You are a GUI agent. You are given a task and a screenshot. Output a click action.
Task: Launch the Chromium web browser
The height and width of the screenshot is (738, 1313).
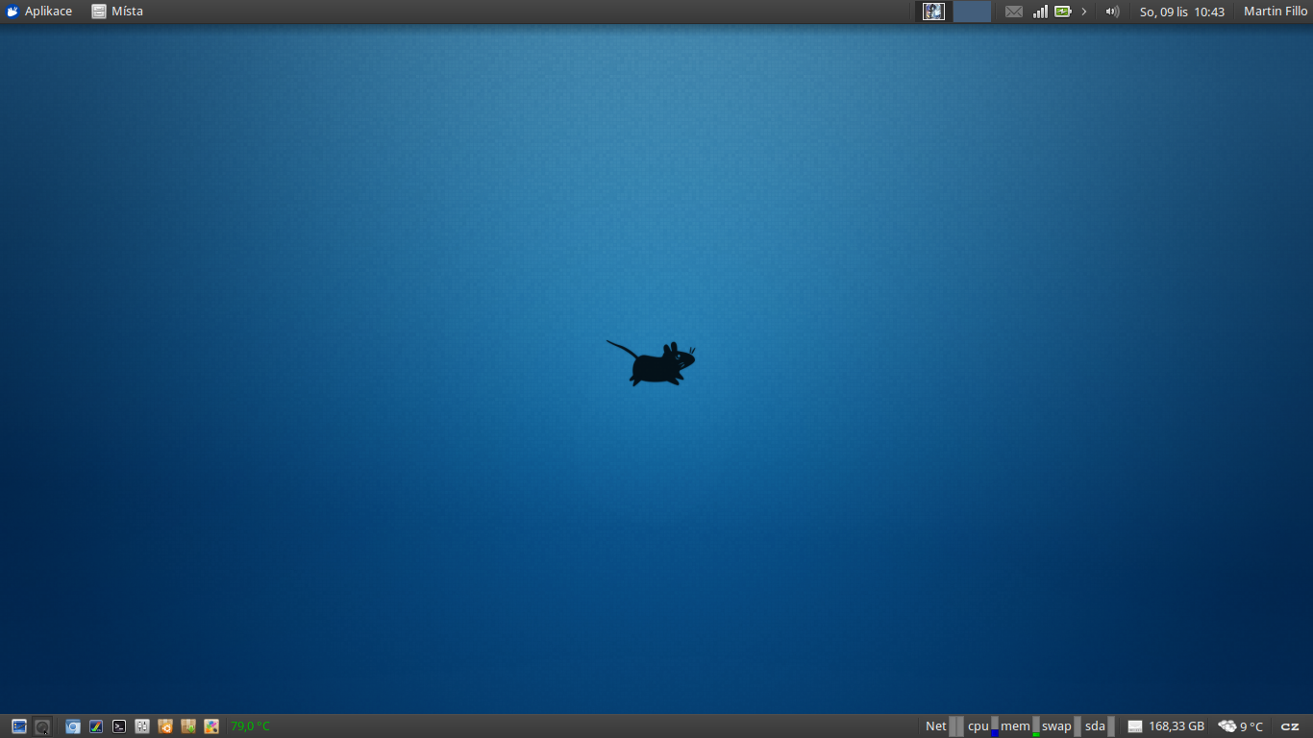click(x=73, y=726)
